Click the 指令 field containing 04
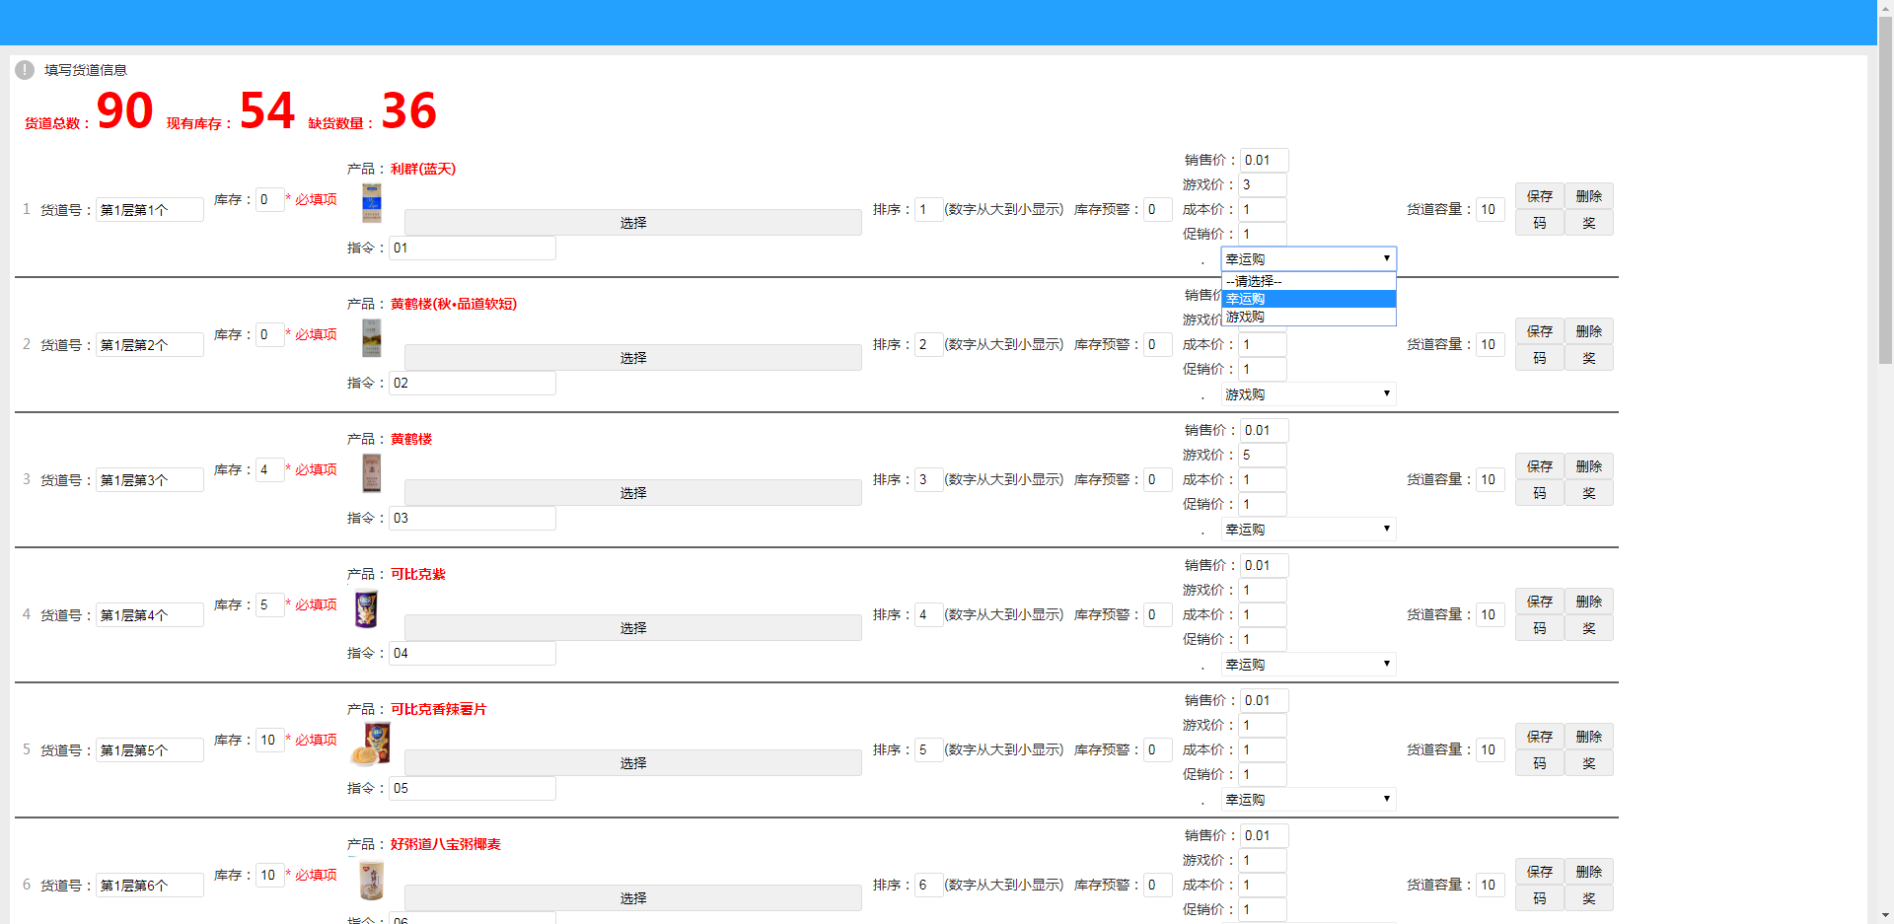The image size is (1894, 924). pos(472,653)
